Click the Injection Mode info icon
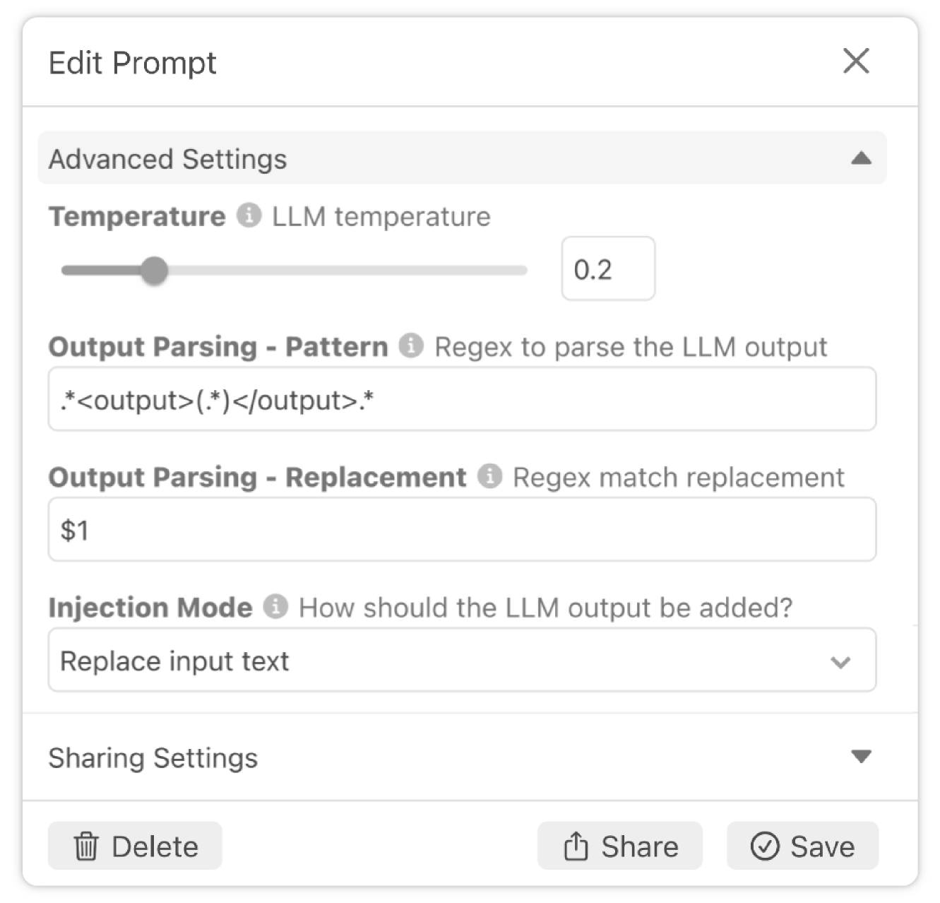 coord(275,606)
